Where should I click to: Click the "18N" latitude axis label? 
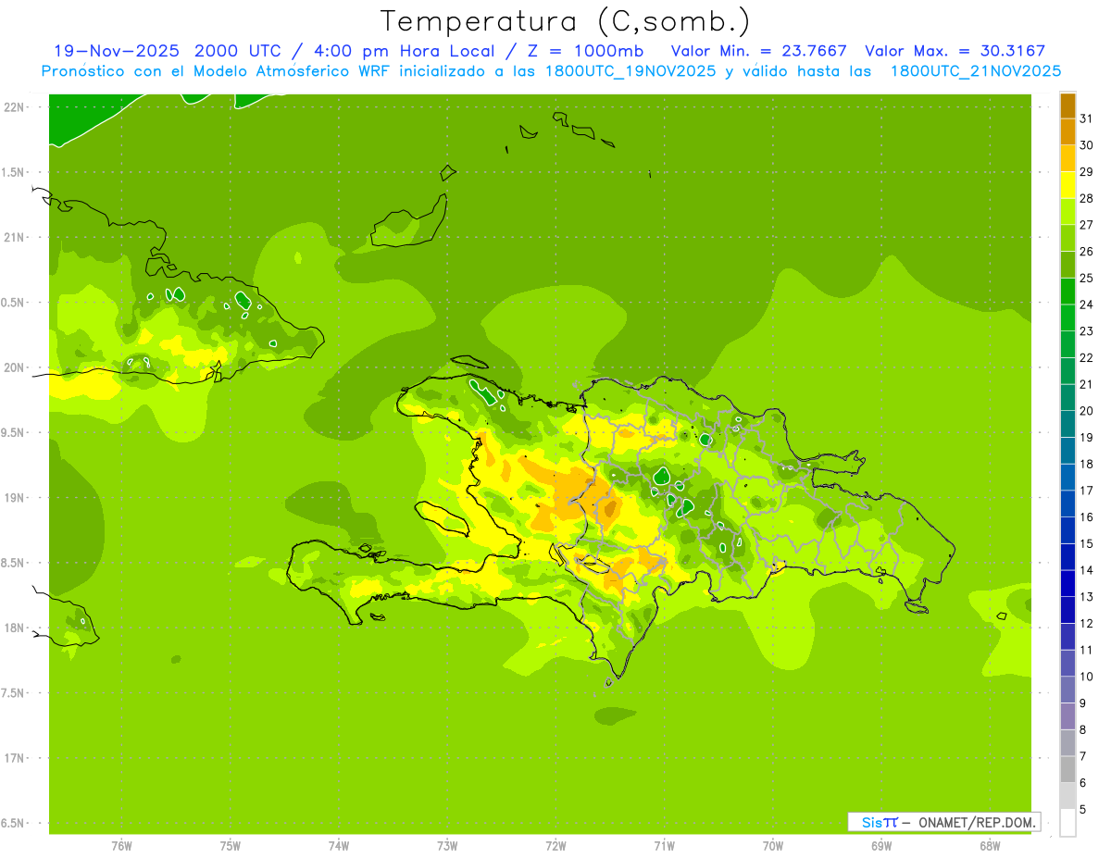pos(15,628)
